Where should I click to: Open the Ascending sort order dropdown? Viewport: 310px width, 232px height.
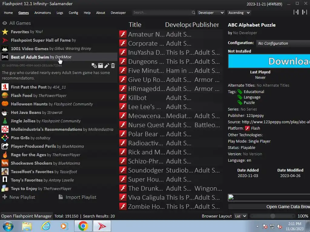coord(239,13)
